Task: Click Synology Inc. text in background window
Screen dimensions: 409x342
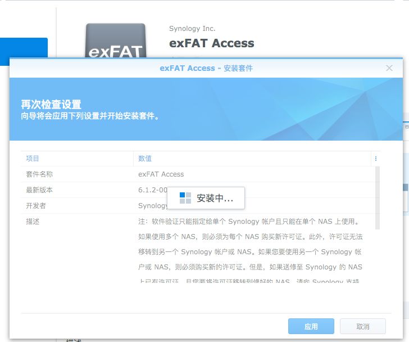Action: [x=192, y=29]
